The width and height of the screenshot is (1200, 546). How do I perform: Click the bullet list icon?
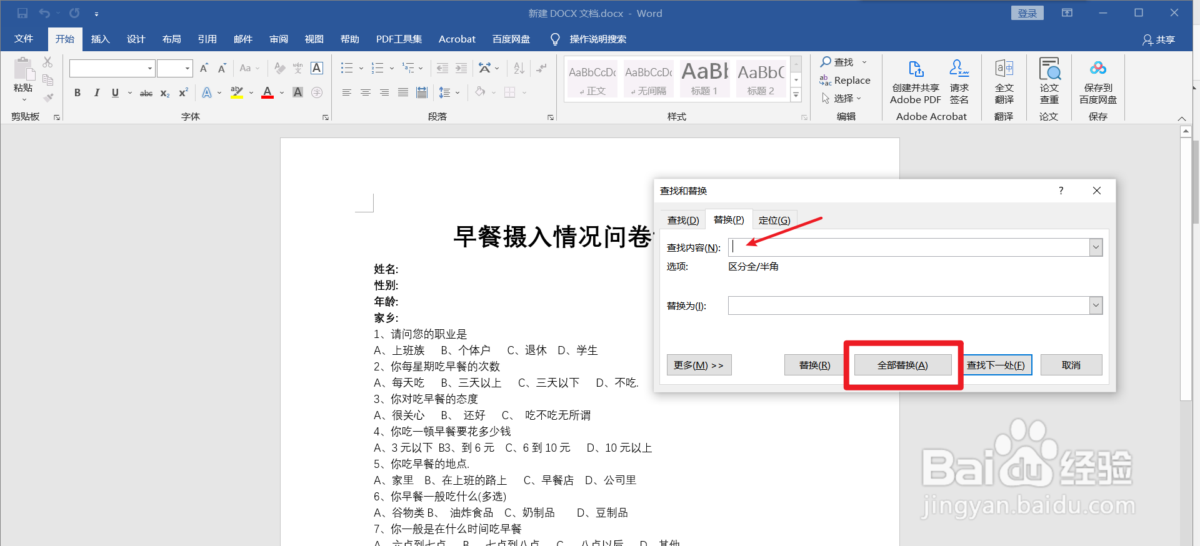pos(347,68)
